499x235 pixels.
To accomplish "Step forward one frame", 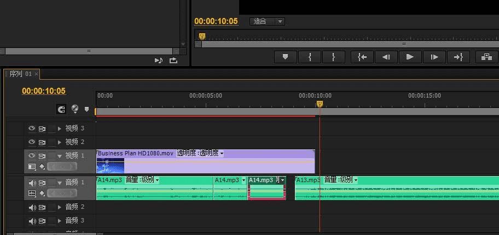I will point(434,57).
